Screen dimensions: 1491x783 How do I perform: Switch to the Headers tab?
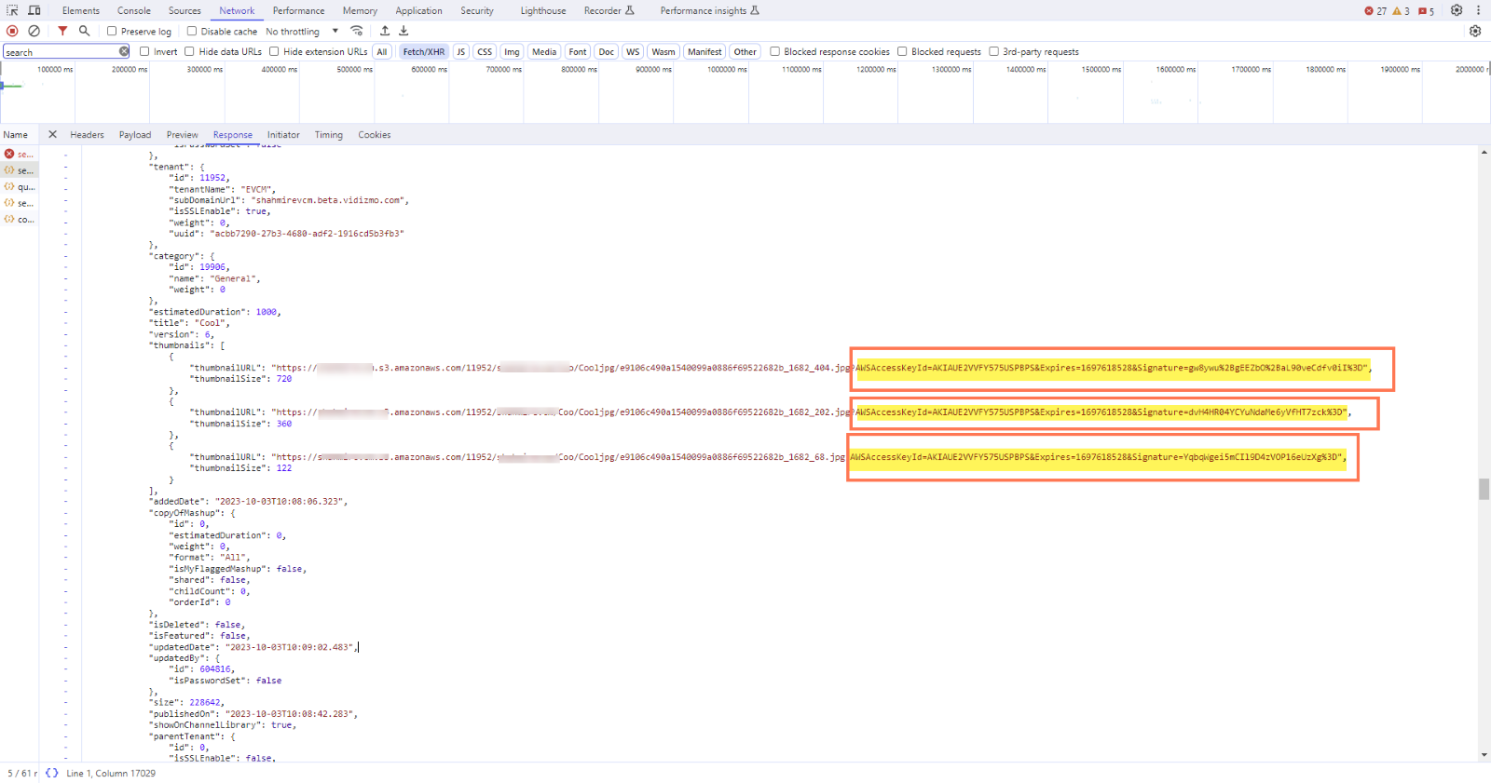87,135
